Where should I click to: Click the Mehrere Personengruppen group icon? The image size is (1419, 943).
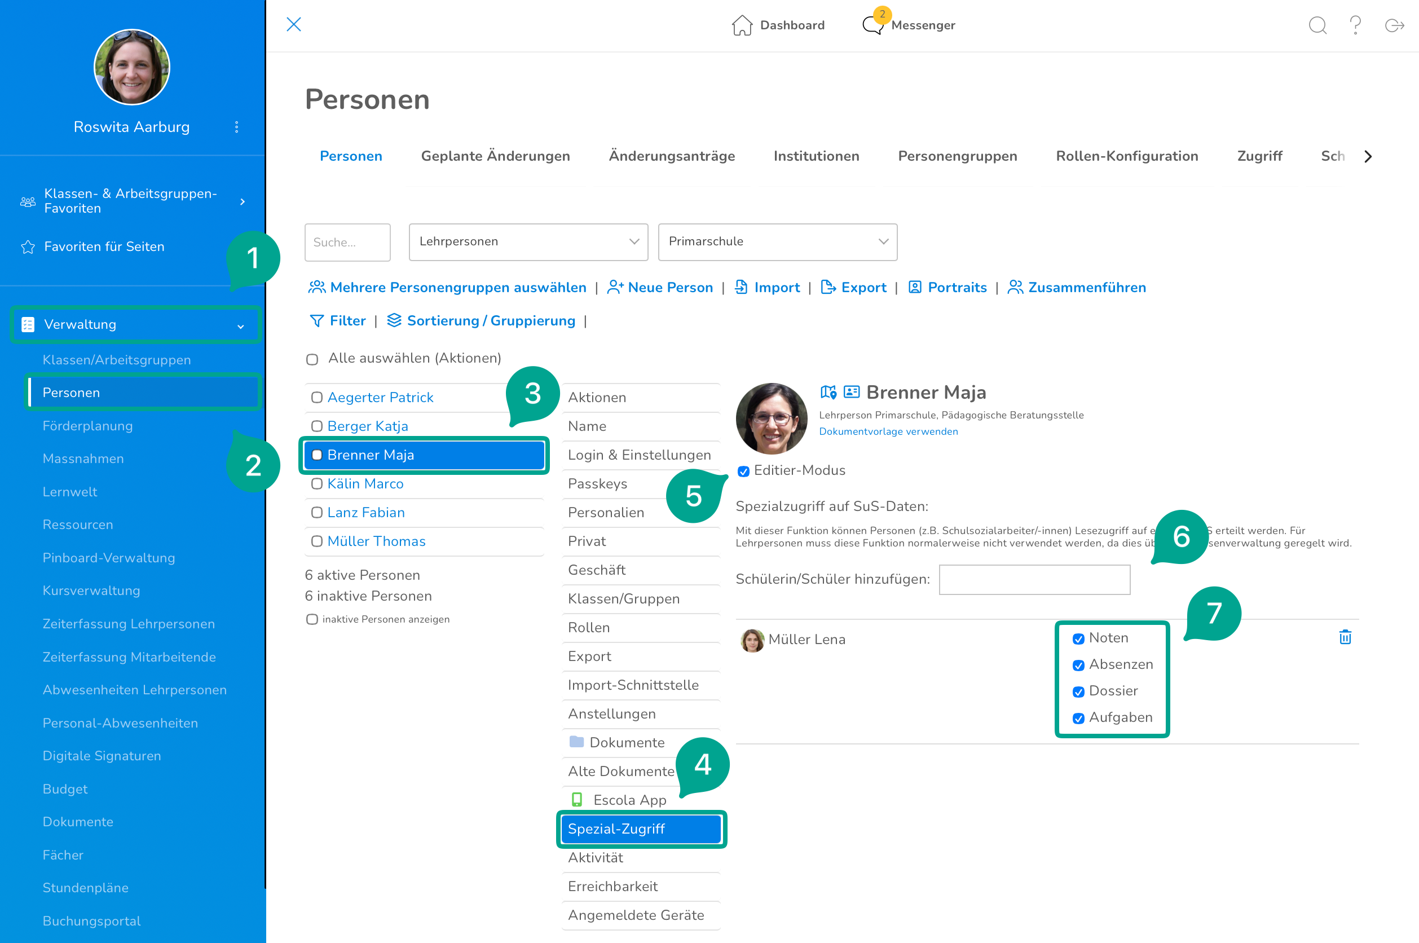317,288
